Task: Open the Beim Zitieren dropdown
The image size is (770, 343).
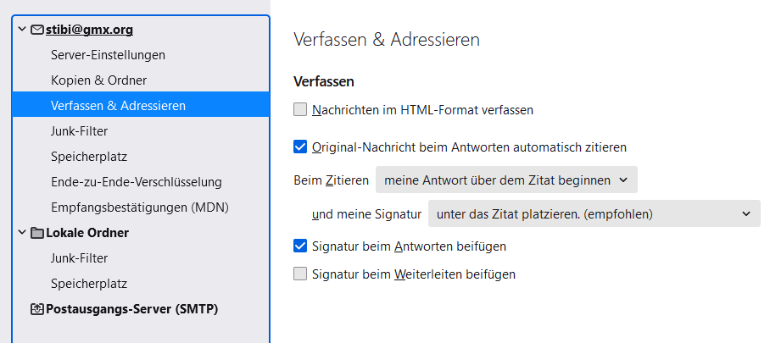Action: pos(506,180)
